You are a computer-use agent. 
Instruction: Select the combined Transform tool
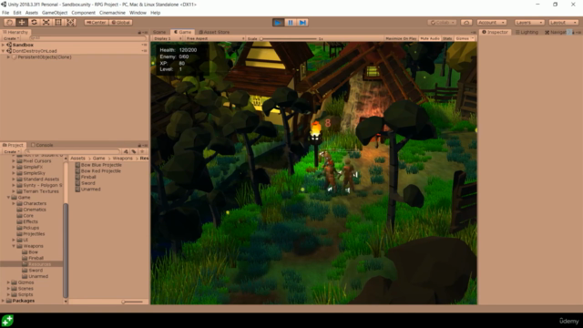(71, 22)
